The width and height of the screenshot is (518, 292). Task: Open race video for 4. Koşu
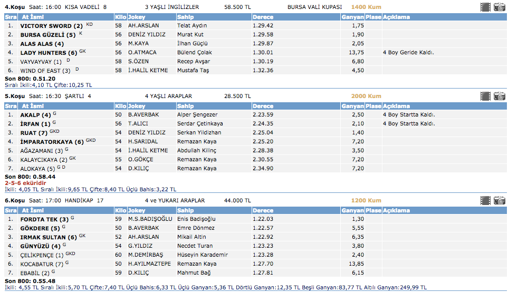485,7
